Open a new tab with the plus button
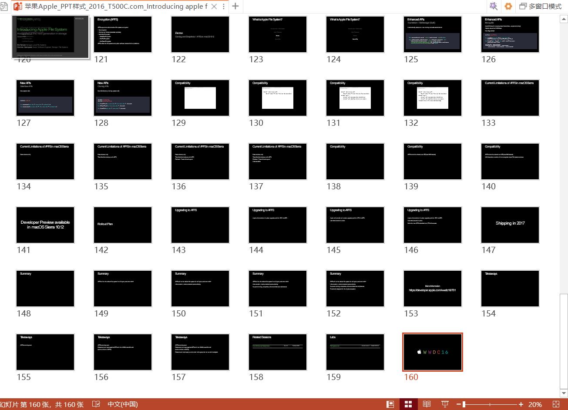568x410 pixels. (235, 6)
